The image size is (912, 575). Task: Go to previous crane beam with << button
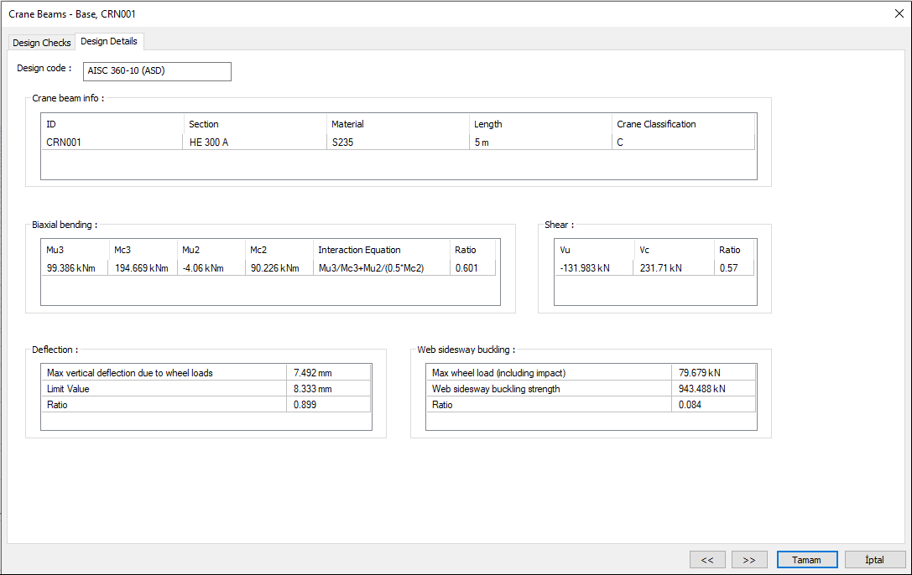[x=707, y=560]
